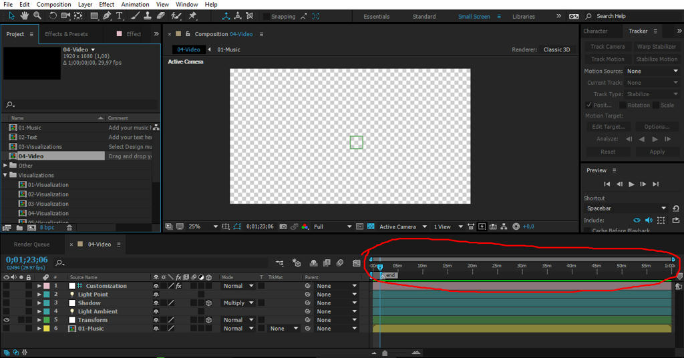Toggle the Rotation checkbox in Tracker

tap(623, 106)
